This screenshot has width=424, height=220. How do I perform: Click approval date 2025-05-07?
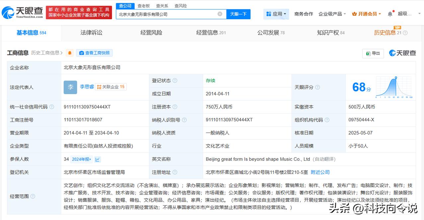(x=360, y=133)
